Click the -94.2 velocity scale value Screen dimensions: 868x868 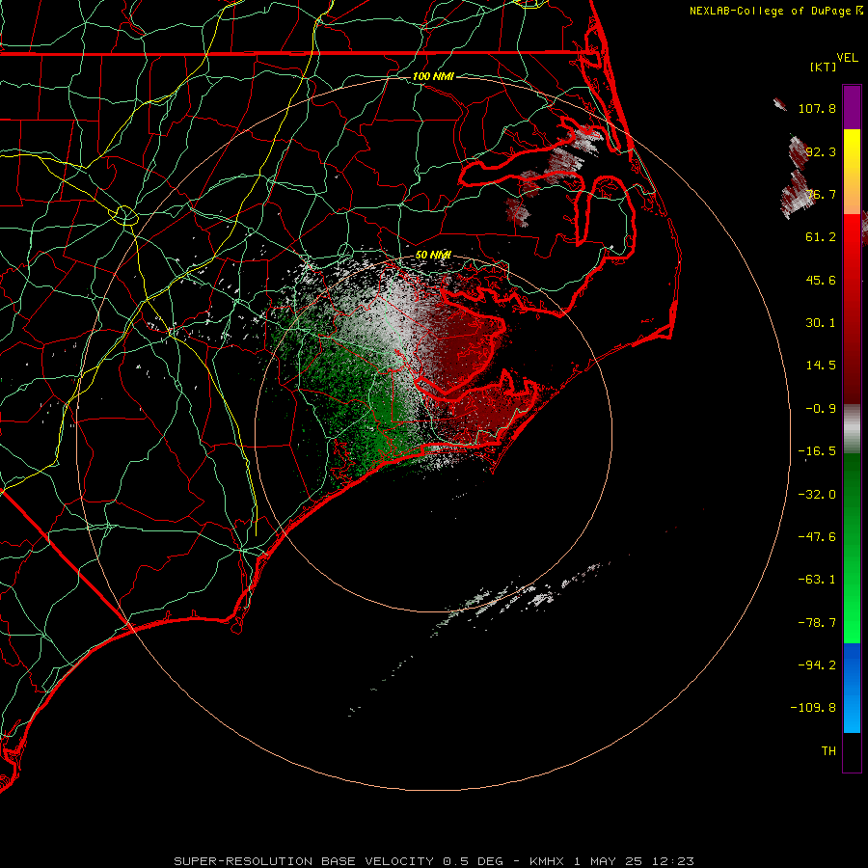[x=817, y=665]
